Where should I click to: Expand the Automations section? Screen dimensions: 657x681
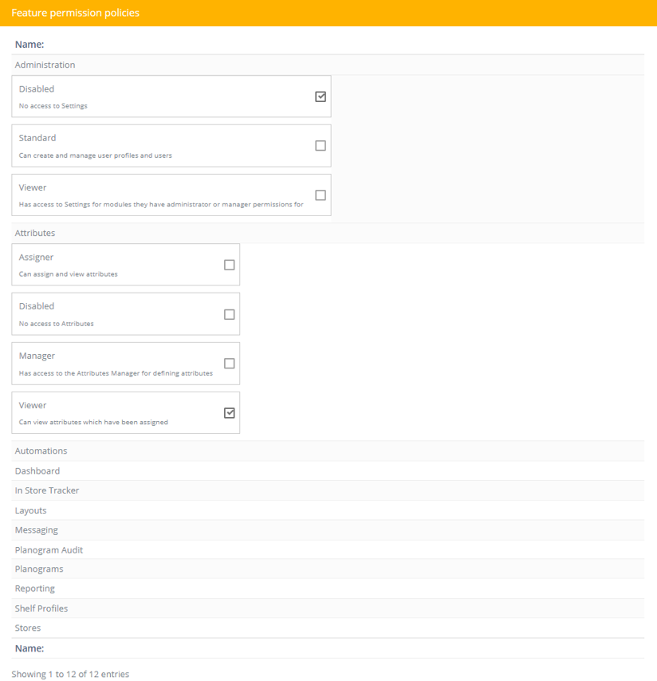pos(328,451)
